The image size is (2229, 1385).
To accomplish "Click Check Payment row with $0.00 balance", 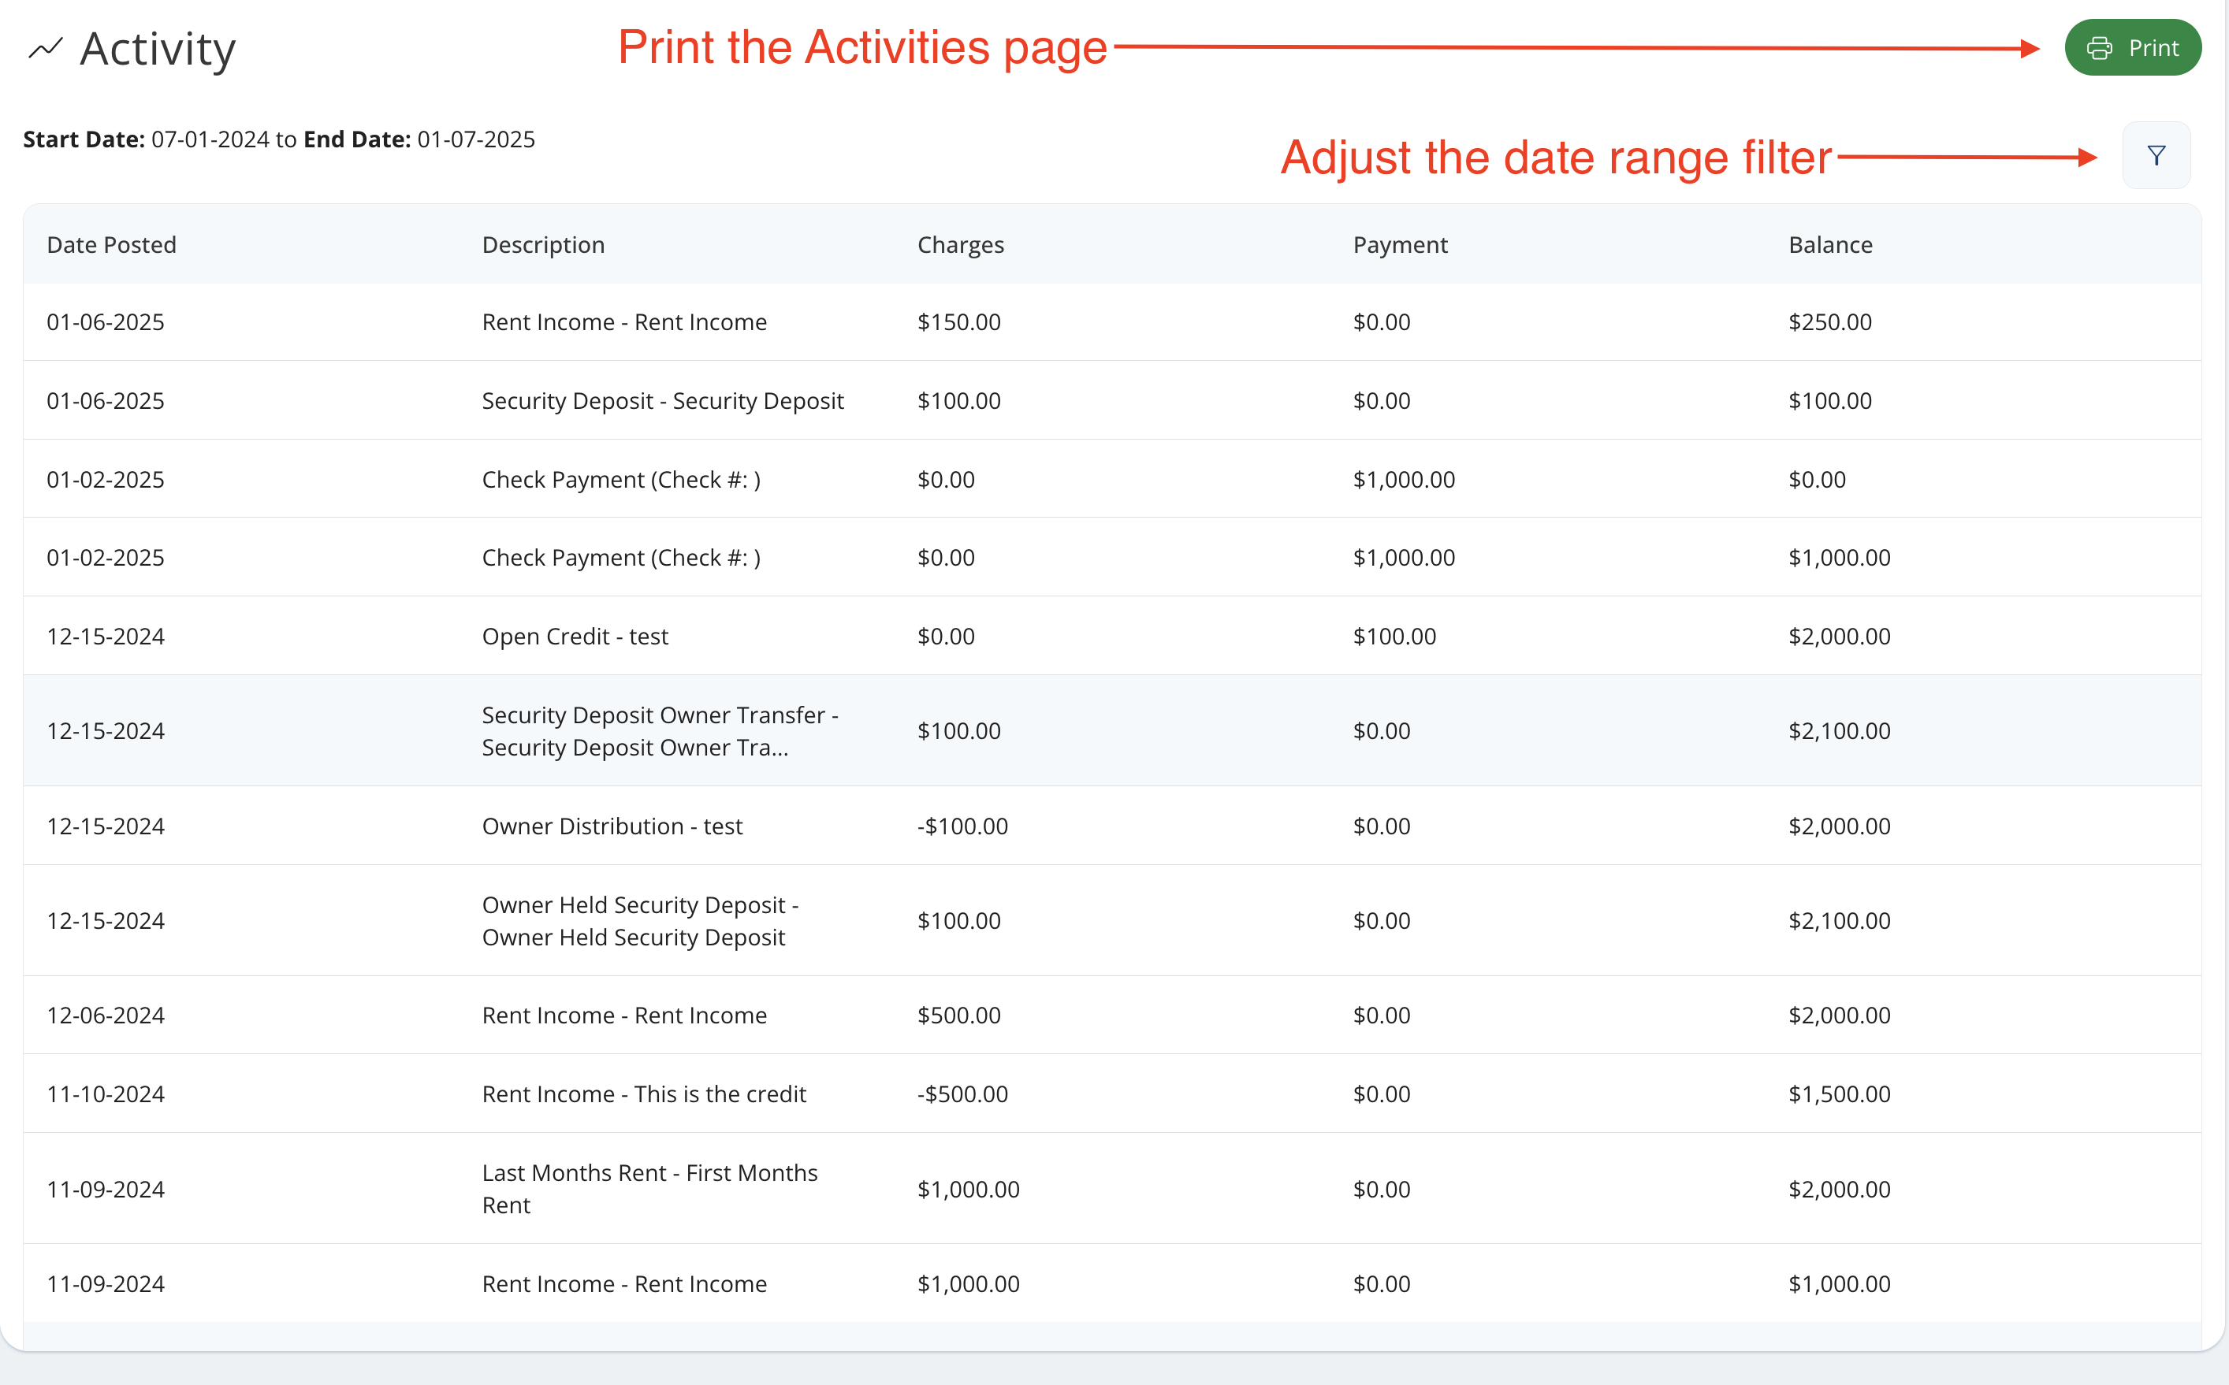I will [620, 480].
